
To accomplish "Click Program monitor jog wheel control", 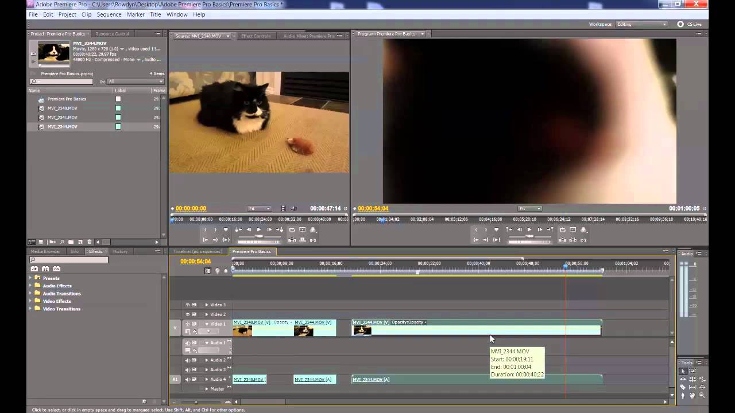I will point(529,241).
